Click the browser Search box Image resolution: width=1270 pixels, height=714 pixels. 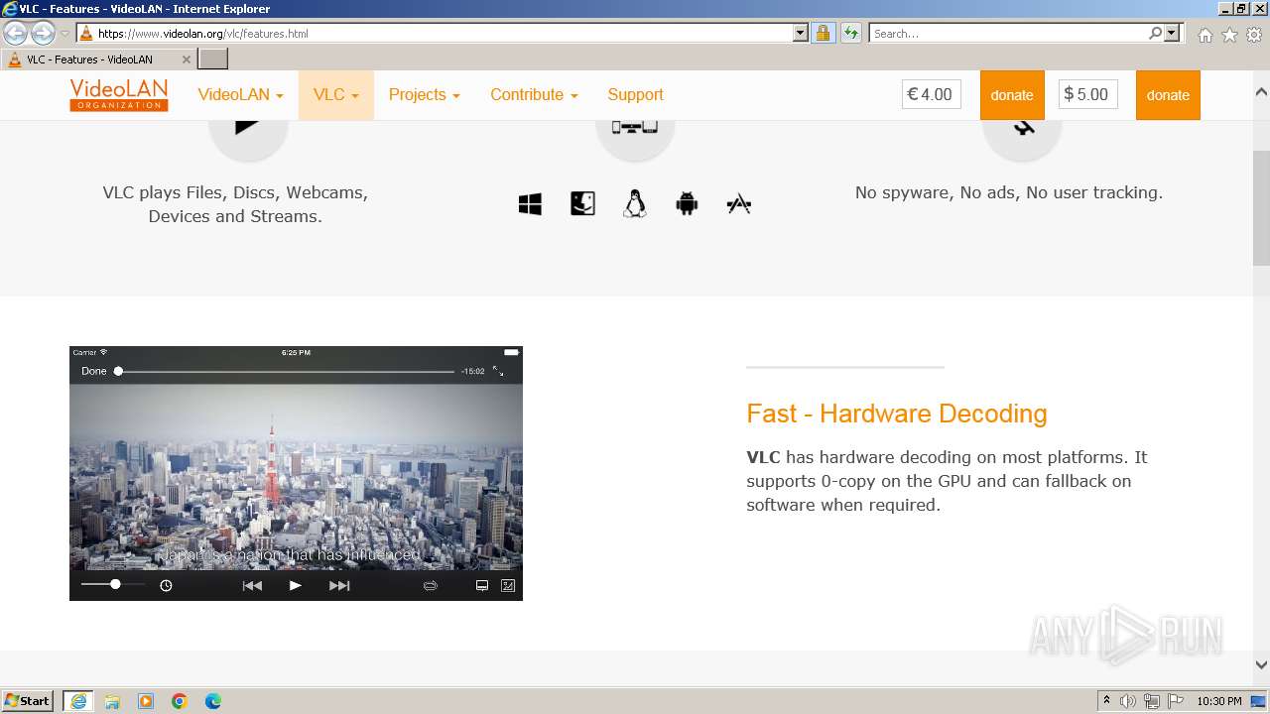click(1009, 34)
